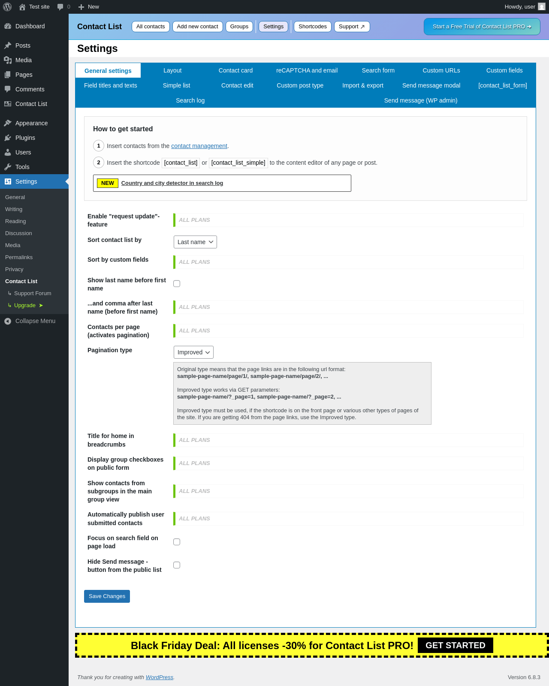Screen dimensions: 549x686
Task: Open the Test site home icon
Action: [x=22, y=7]
